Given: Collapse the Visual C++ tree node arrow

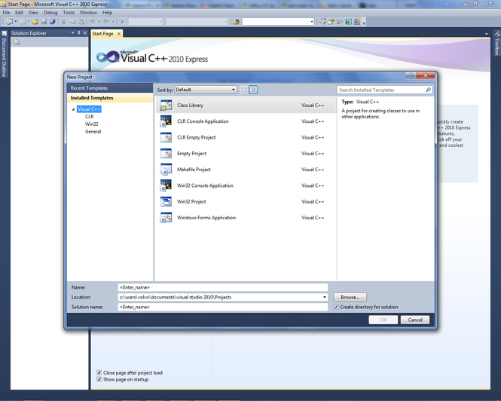Looking at the screenshot, I should coord(73,109).
